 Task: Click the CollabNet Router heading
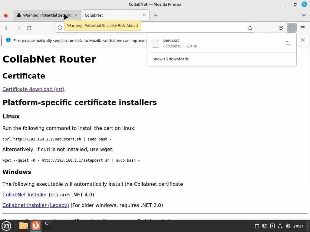(49, 59)
